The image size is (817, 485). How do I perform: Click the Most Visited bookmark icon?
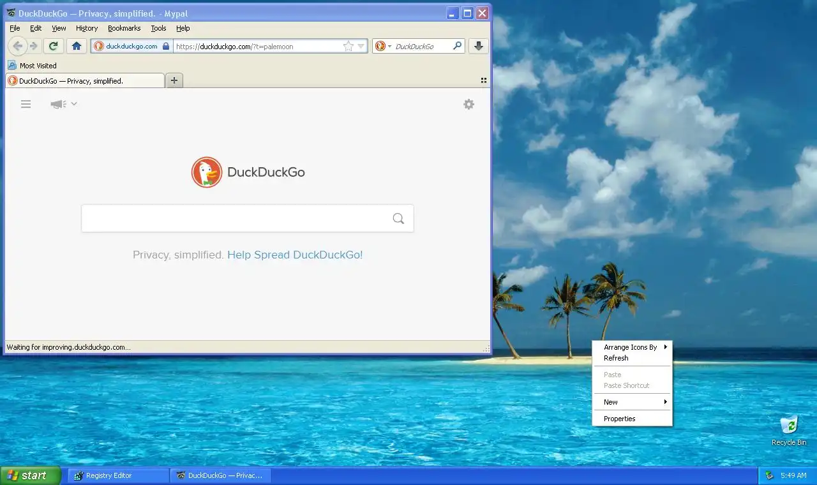coord(11,65)
